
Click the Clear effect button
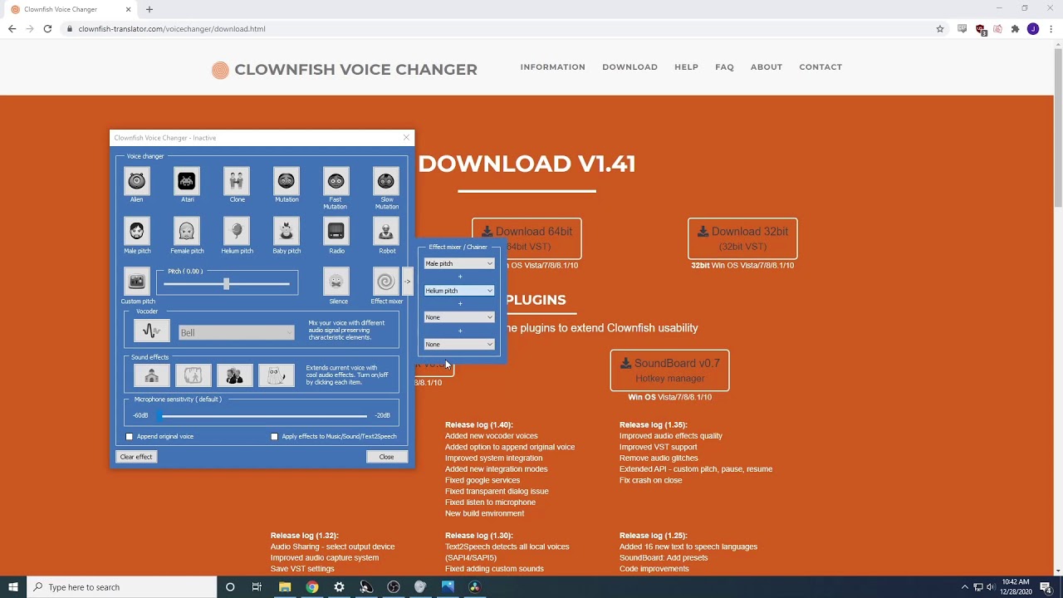click(136, 457)
